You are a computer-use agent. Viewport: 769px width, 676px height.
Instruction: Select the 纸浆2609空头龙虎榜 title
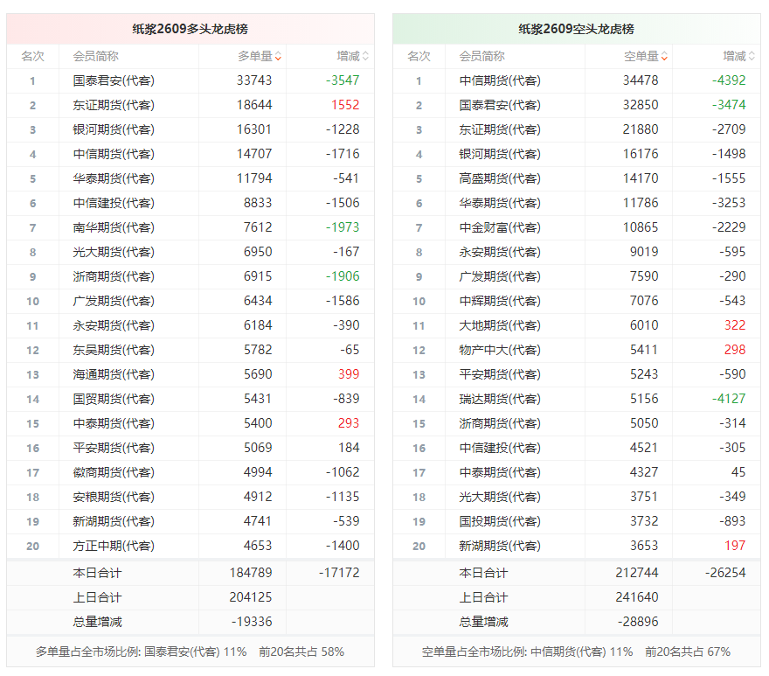(x=576, y=29)
